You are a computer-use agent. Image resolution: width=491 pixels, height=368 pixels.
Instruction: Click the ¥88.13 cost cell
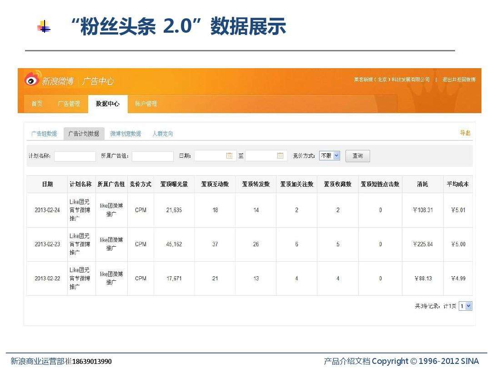pos(423,278)
